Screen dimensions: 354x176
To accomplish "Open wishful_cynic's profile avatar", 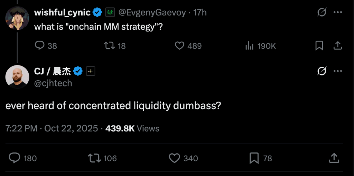I will click(17, 18).
